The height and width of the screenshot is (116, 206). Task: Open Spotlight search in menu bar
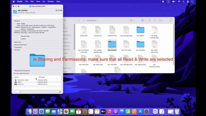(x=183, y=2)
